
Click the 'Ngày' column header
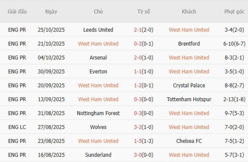[51, 11]
